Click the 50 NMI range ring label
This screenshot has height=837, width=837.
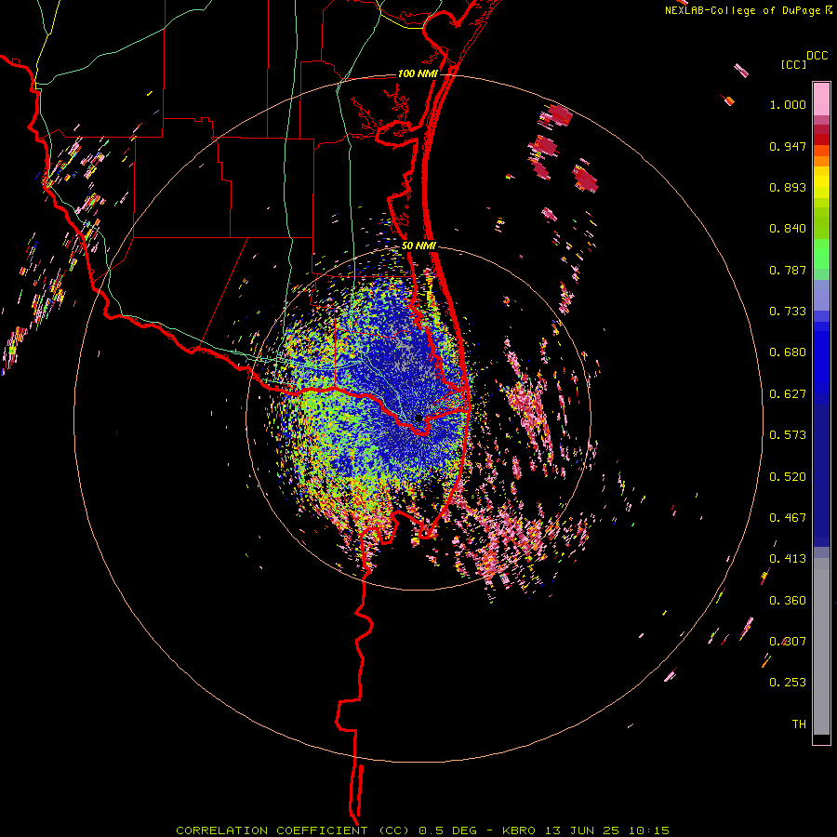[x=418, y=246]
